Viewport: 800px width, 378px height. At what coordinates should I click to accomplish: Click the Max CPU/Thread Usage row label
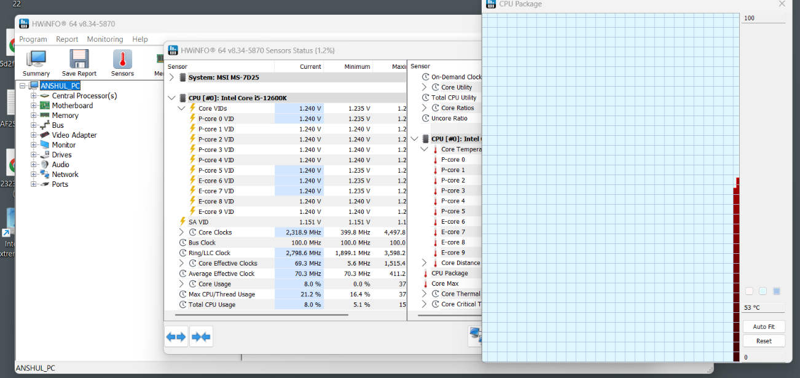[x=222, y=294]
